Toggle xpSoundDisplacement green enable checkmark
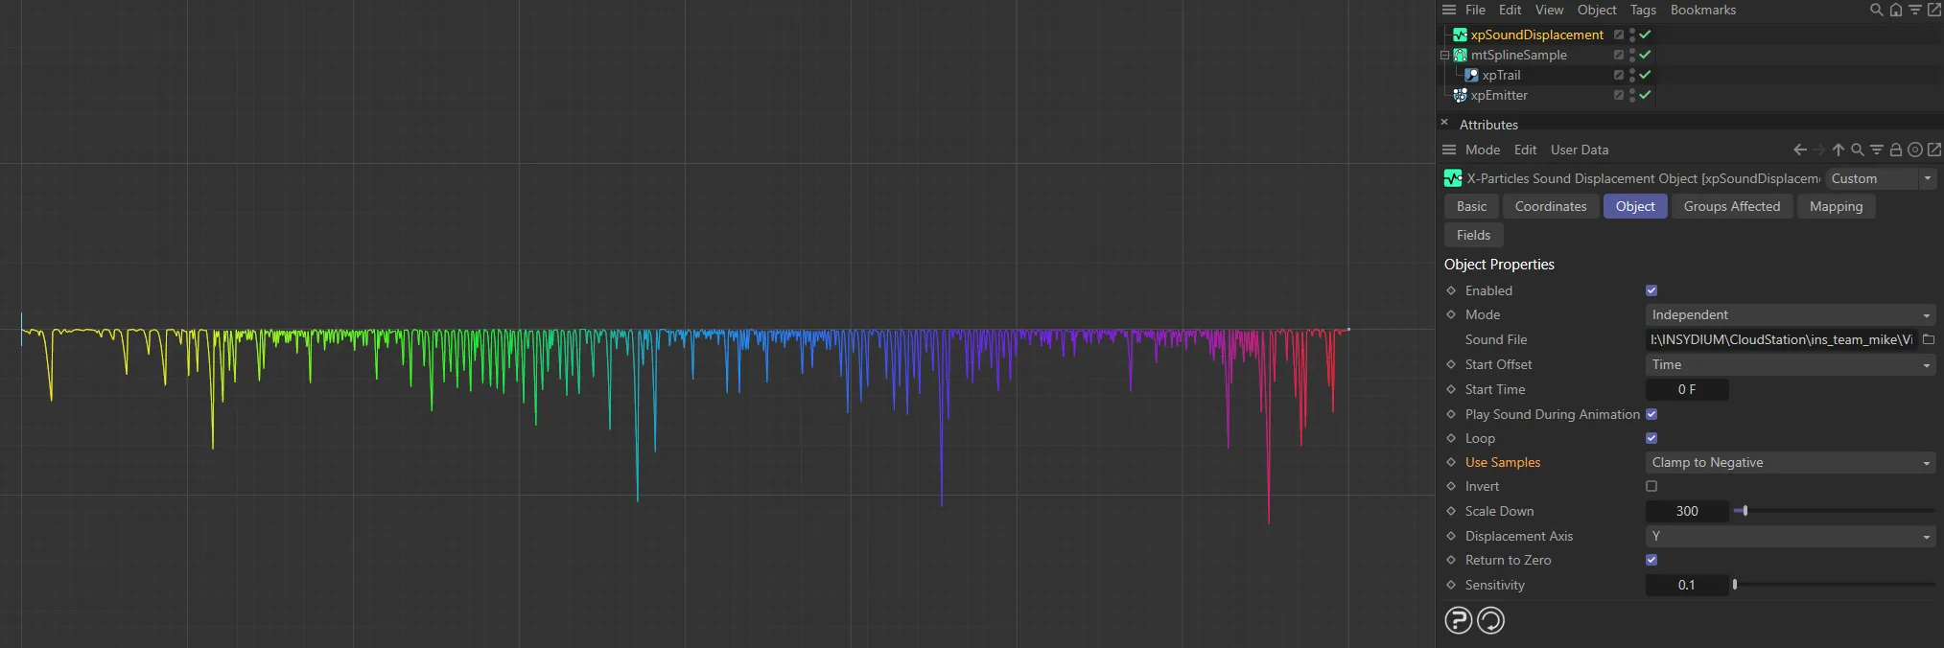Viewport: 1944px width, 648px height. pos(1645,35)
